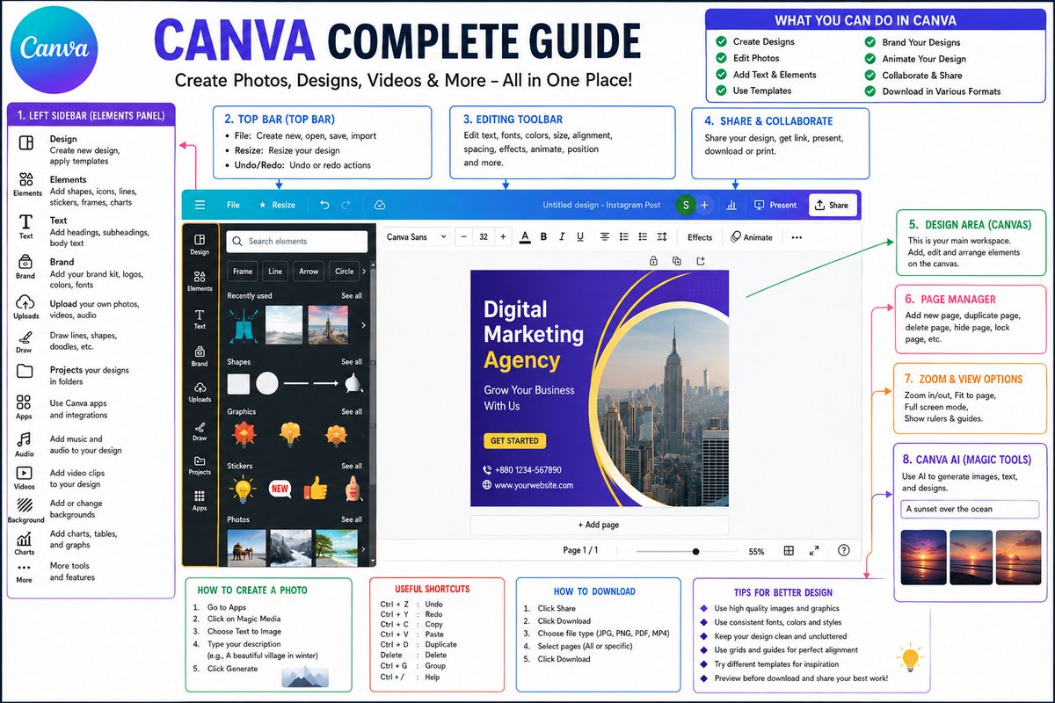Click the zoom slider handle
The image size is (1055, 703).
click(695, 551)
